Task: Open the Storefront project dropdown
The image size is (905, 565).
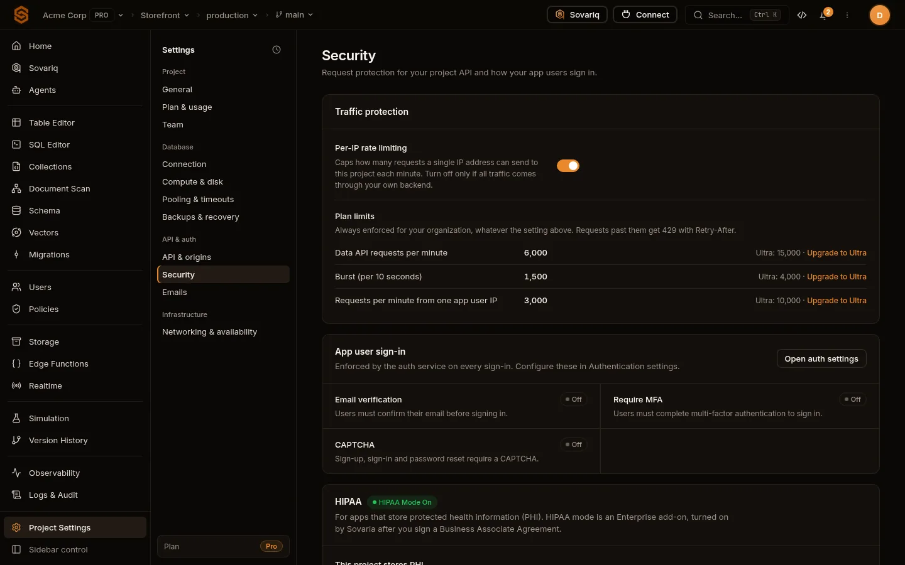Action: pos(165,15)
